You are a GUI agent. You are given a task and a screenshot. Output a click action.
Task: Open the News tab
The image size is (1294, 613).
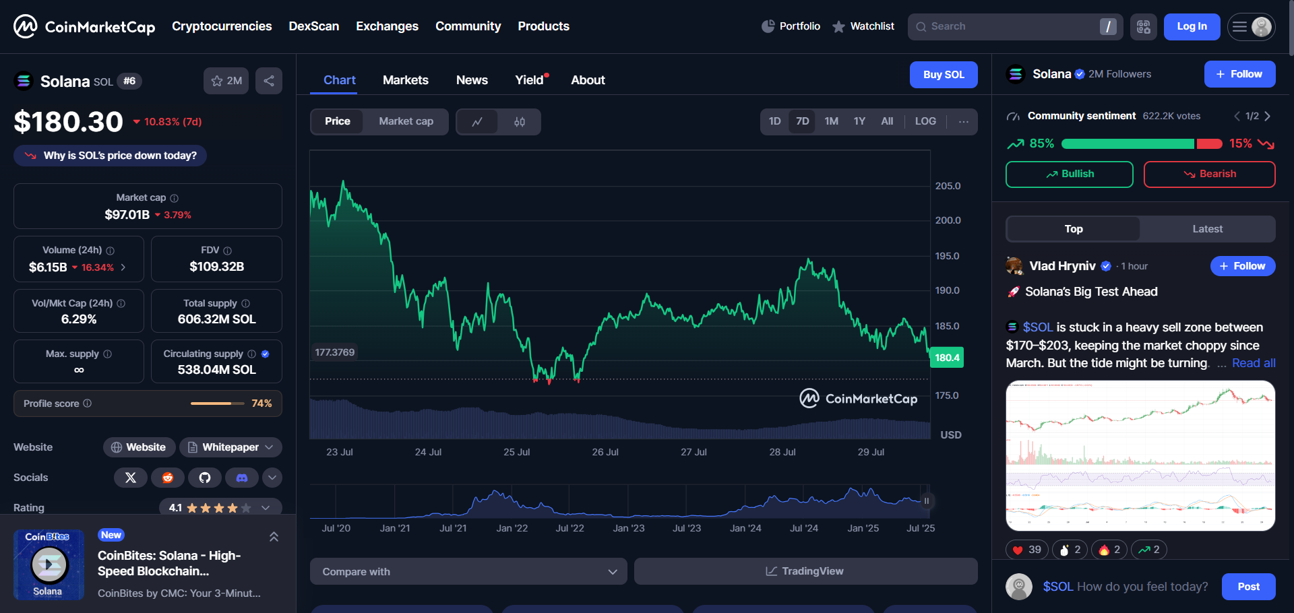tap(472, 80)
